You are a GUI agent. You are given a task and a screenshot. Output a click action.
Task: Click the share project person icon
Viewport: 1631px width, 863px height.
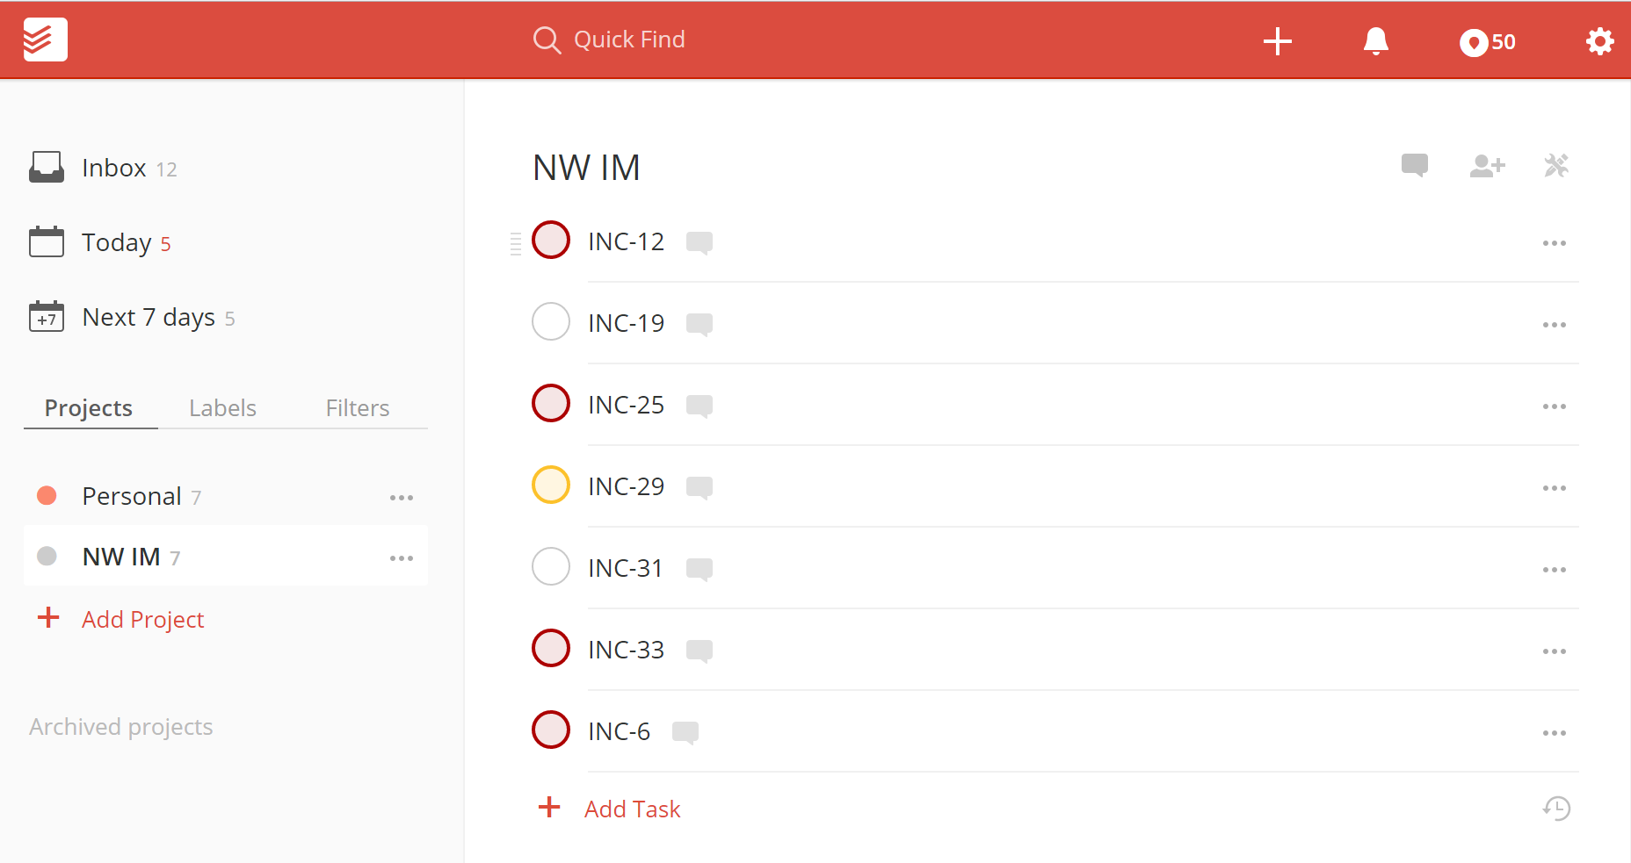1487,165
